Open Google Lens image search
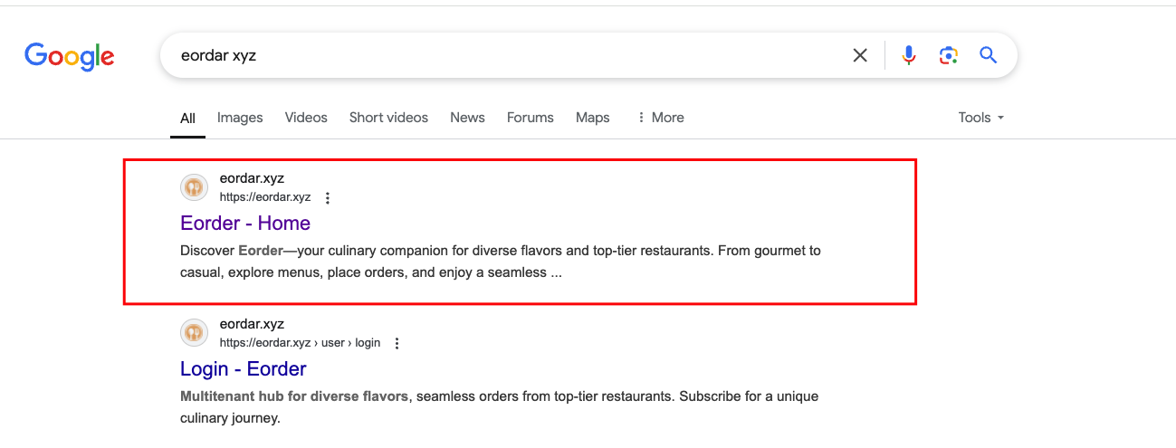The height and width of the screenshot is (448, 1176). click(948, 55)
